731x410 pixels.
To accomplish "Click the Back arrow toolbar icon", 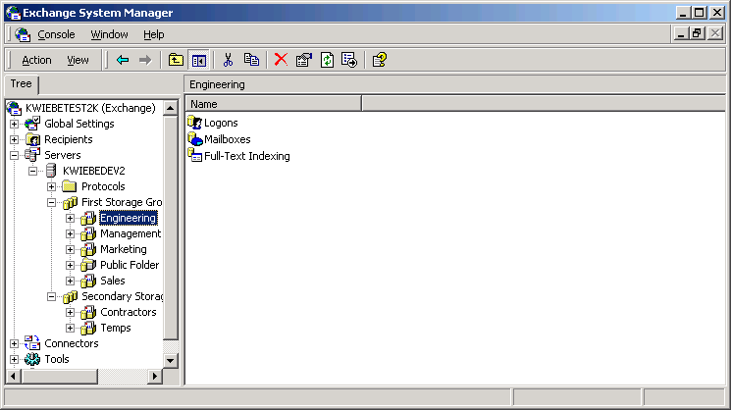I will (123, 60).
